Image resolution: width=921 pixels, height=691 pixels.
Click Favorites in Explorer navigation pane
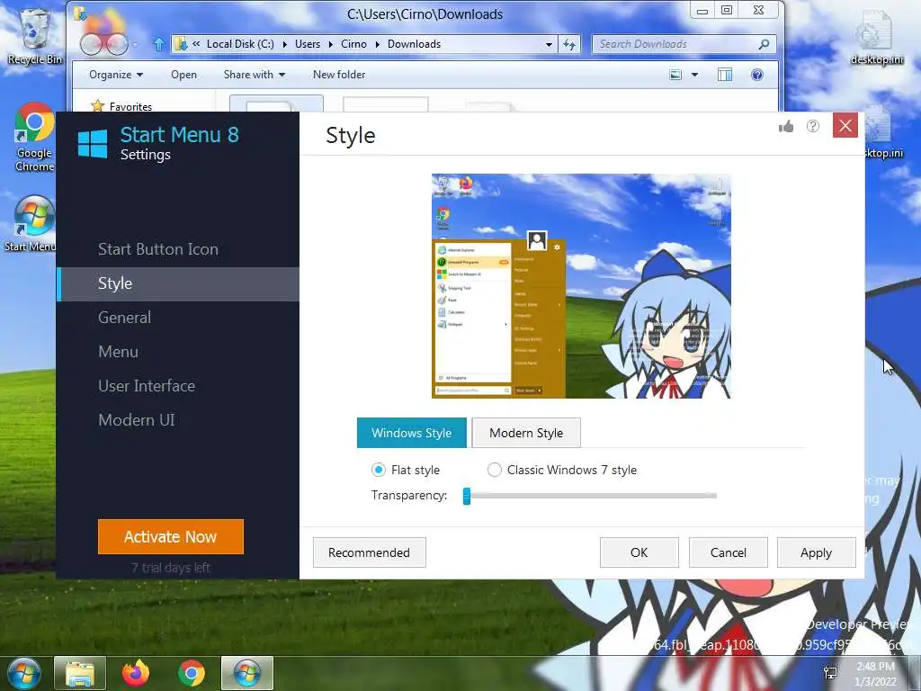[x=130, y=106]
